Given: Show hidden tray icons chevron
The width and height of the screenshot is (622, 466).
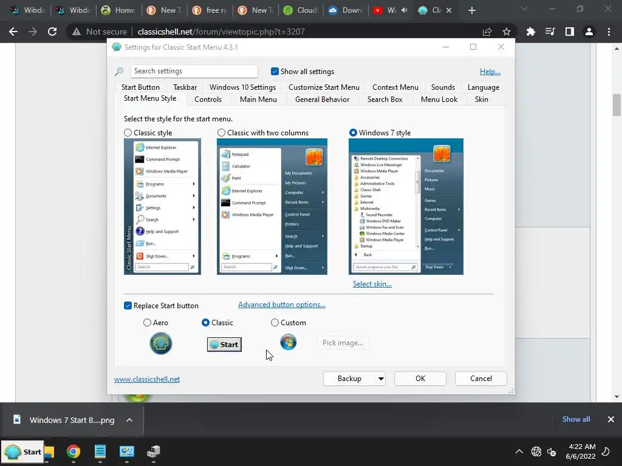Looking at the screenshot, I should [519, 451].
